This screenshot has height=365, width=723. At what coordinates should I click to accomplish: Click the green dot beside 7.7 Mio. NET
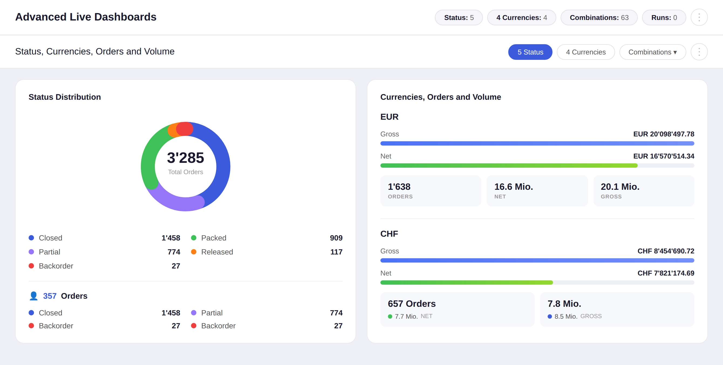(390, 316)
